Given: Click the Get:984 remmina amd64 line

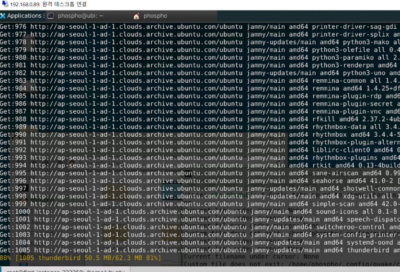Looking at the screenshot, I should click(x=200, y=88).
